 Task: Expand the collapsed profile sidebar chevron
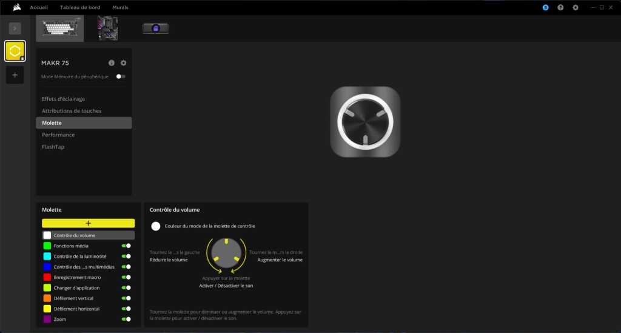pyautogui.click(x=15, y=29)
